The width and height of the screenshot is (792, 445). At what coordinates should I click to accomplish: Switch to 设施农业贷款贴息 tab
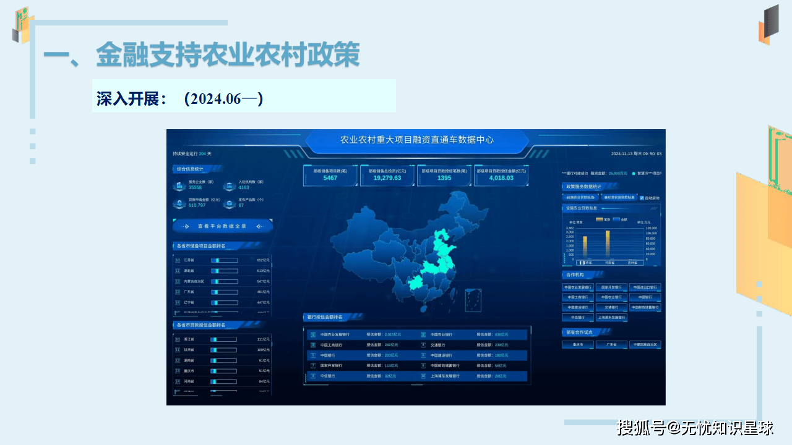click(x=580, y=198)
